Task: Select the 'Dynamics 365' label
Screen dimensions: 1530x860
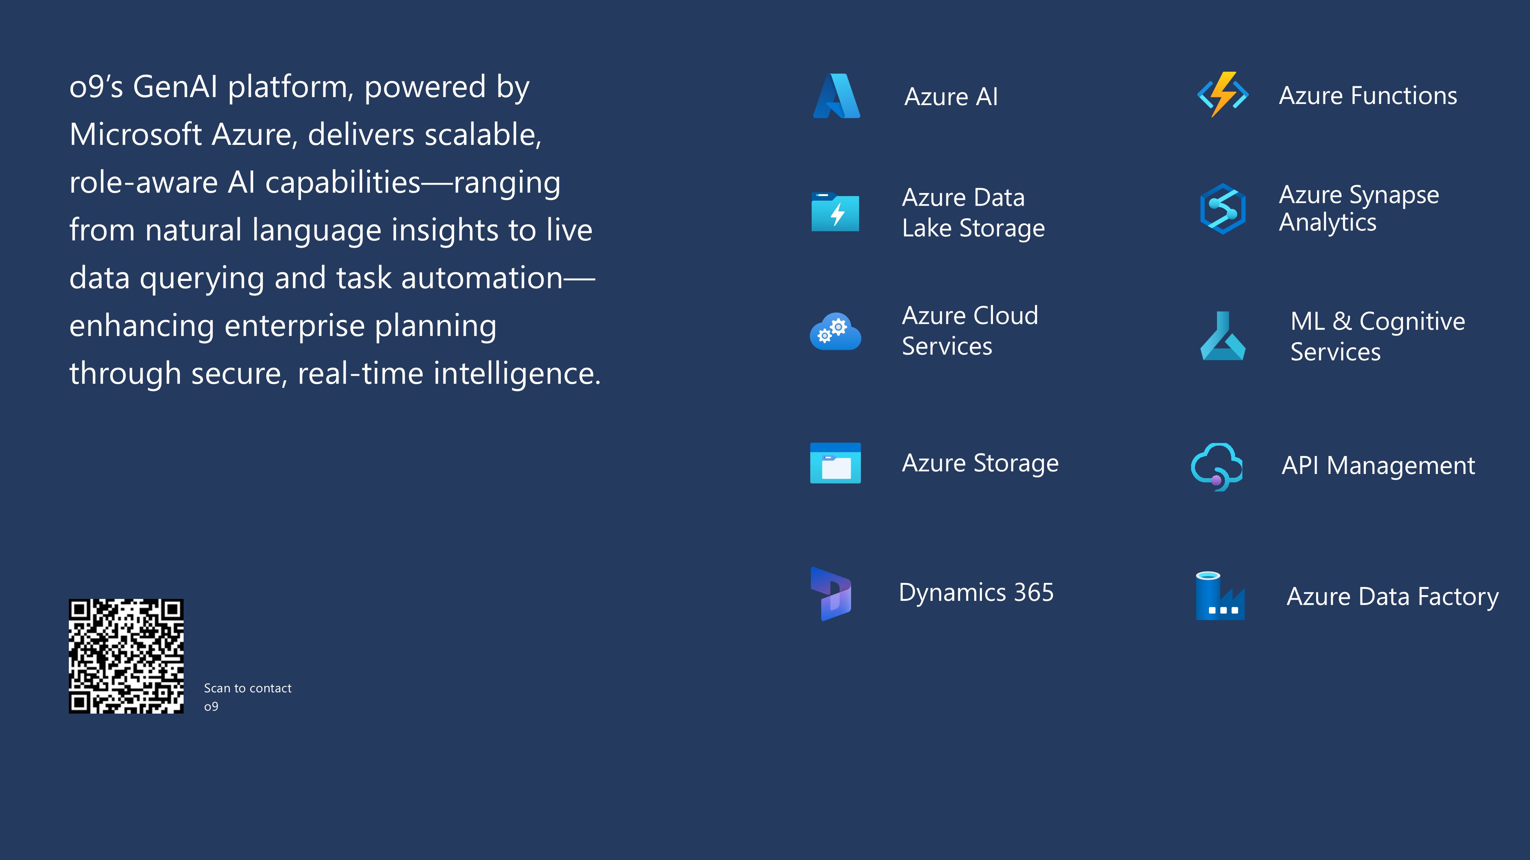Action: coord(977,592)
